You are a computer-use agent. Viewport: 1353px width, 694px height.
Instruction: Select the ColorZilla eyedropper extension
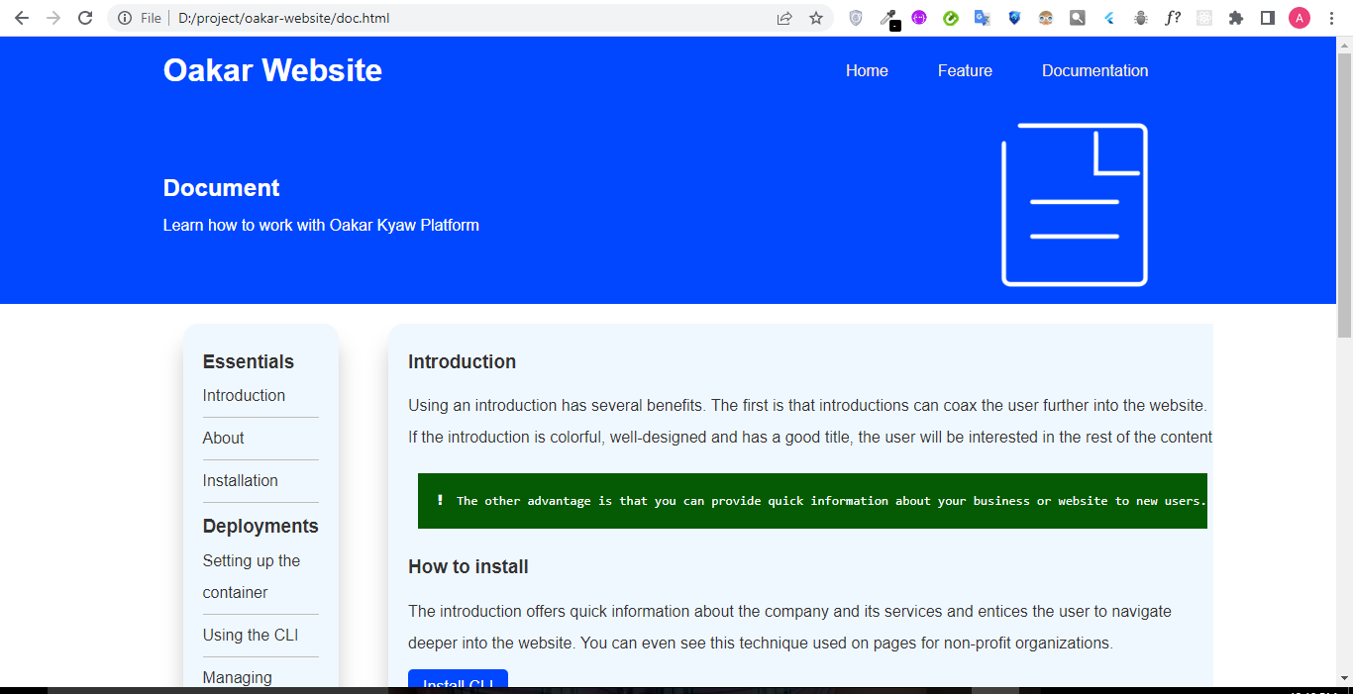[x=888, y=17]
